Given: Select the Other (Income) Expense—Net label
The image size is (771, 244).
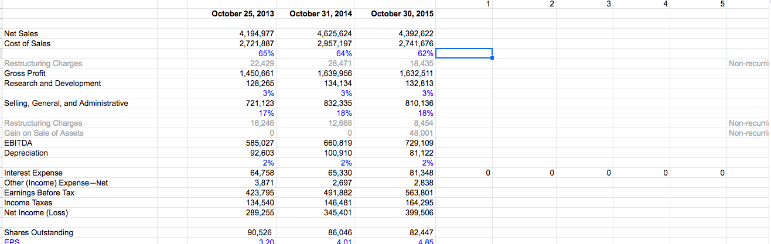Looking at the screenshot, I should tap(56, 183).
